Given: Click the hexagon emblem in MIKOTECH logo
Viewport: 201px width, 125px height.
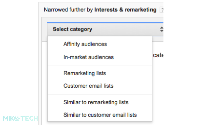Looking at the screenshot, I should tap(17, 118).
